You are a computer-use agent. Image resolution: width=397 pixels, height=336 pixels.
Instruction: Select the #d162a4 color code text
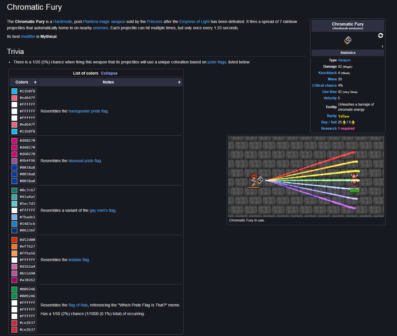pos(27,267)
